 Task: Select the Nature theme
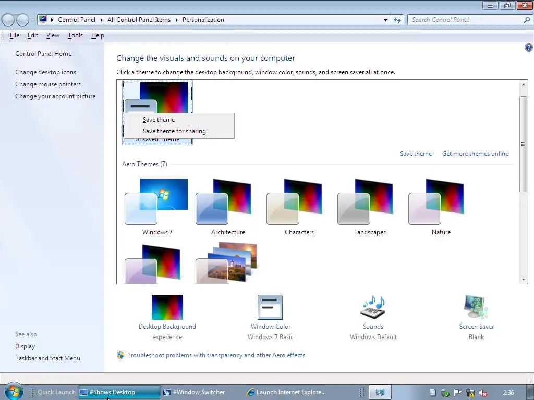(441, 207)
